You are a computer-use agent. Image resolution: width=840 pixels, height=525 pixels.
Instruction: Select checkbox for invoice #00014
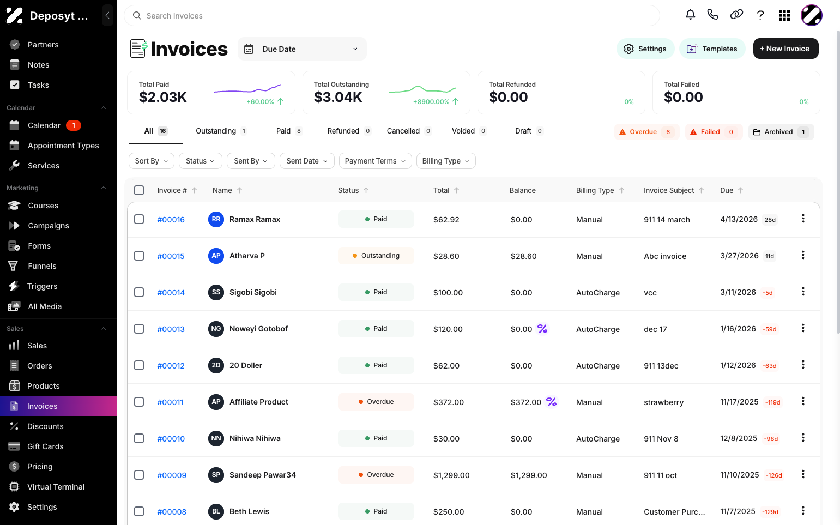pos(139,292)
